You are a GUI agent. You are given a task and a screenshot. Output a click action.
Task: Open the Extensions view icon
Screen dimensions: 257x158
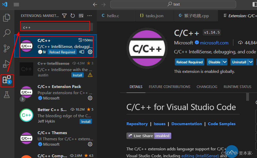(x=7, y=80)
